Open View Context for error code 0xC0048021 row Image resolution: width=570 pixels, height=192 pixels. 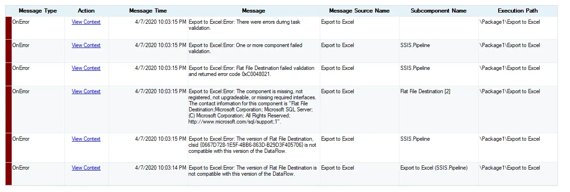coord(86,68)
